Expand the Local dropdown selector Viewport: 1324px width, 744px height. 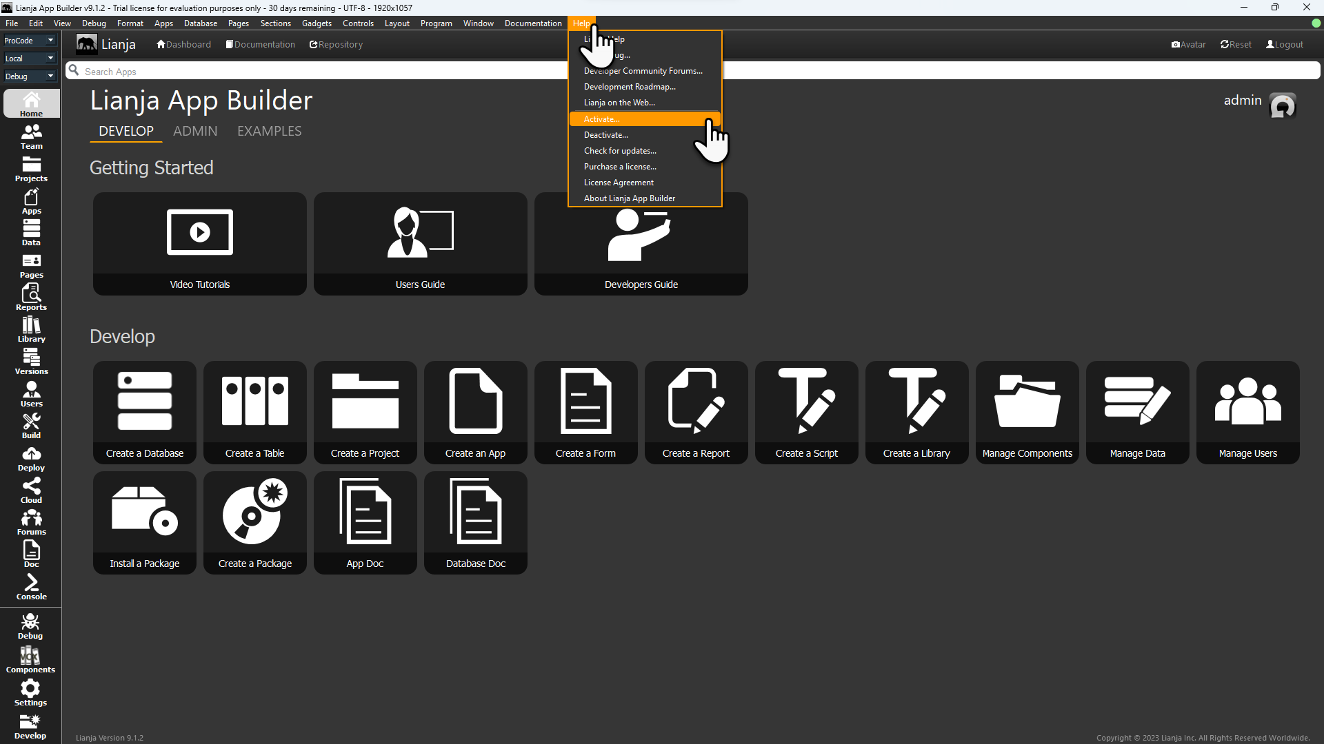pos(29,59)
